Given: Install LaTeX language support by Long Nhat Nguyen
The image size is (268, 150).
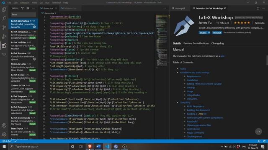Looking at the screenshot, I should click(33, 38).
